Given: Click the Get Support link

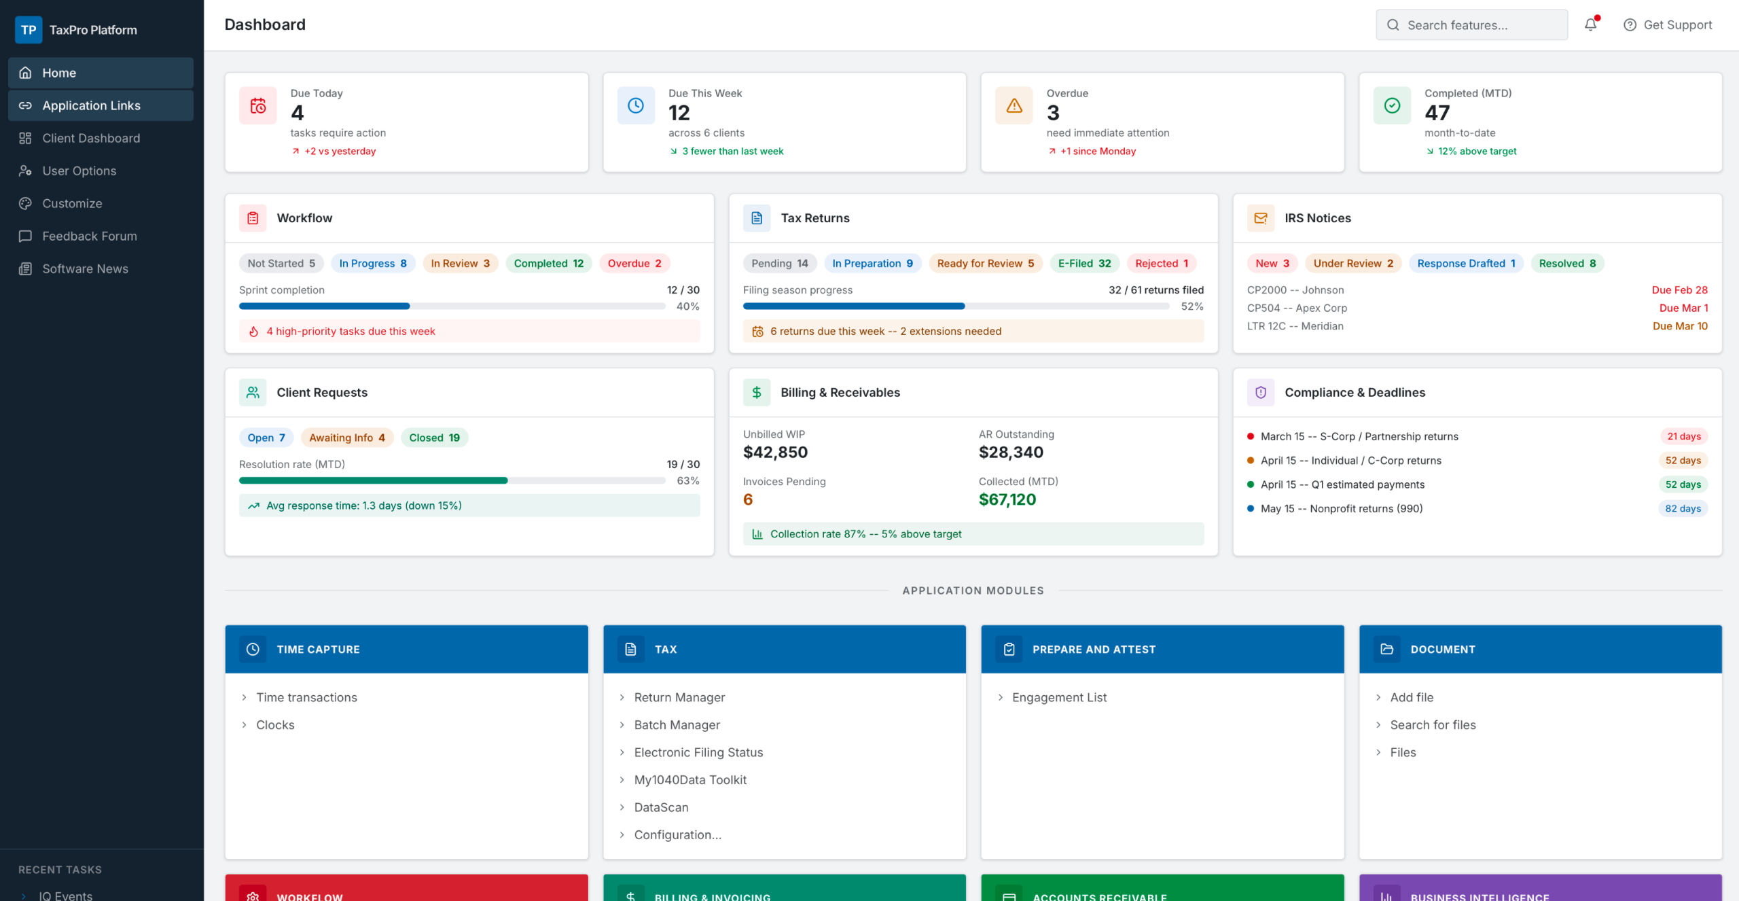Looking at the screenshot, I should [x=1668, y=25].
